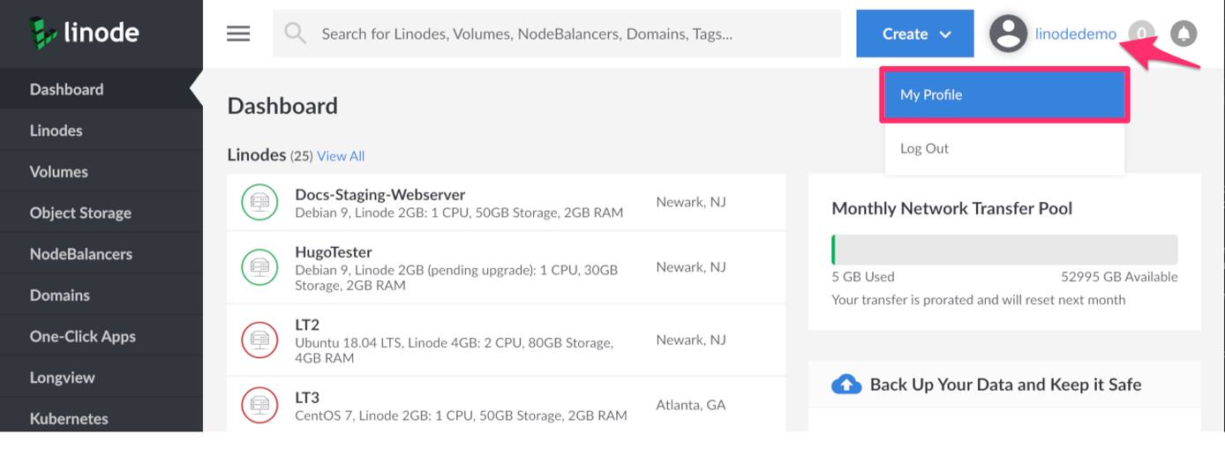Click the Linode logo in sidebar
The width and height of the screenshot is (1225, 471).
pos(84,33)
